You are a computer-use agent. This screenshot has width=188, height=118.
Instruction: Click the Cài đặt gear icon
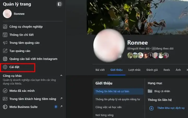coord(5,67)
